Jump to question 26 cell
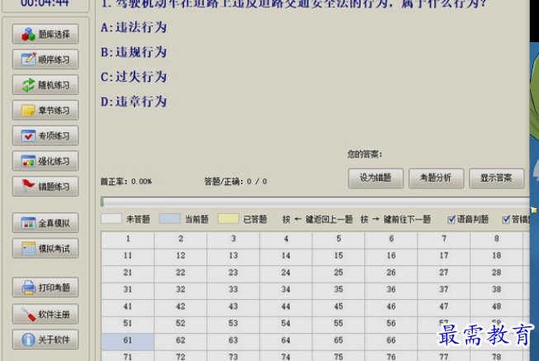Screen dimensions: 539x361 pos(391,273)
